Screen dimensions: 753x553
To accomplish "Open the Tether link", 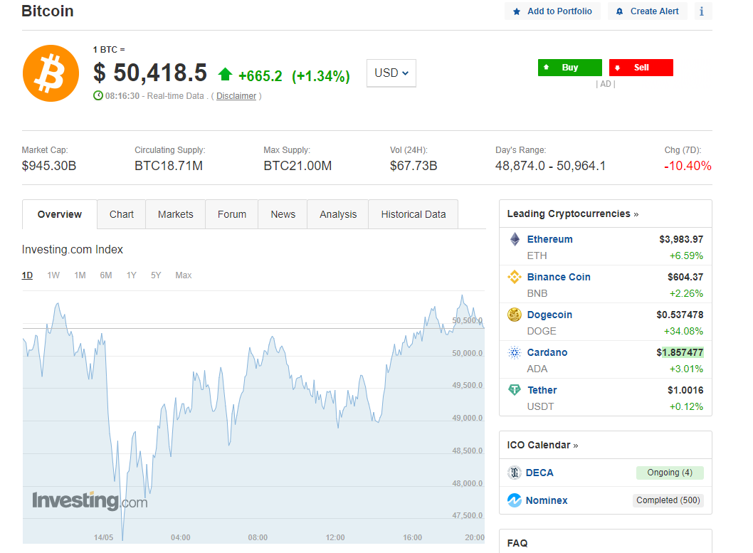I will [x=542, y=390].
